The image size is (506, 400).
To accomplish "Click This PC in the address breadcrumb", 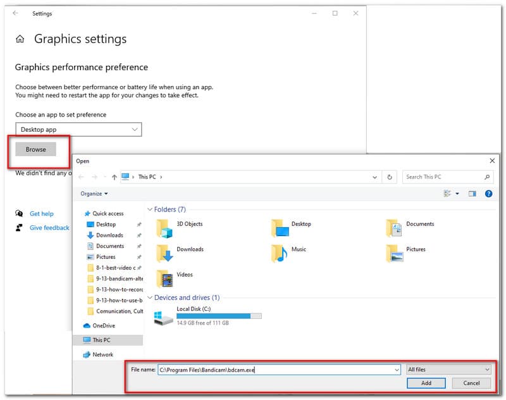I will 147,177.
